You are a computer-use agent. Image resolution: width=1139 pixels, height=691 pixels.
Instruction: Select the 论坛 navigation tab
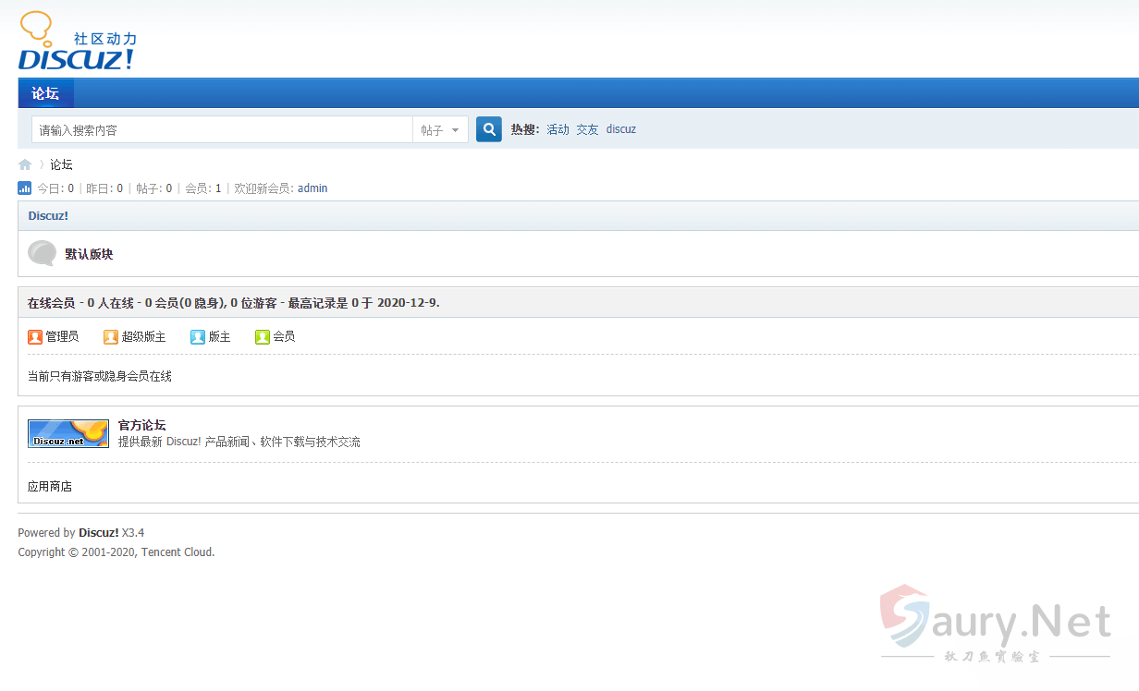[45, 93]
